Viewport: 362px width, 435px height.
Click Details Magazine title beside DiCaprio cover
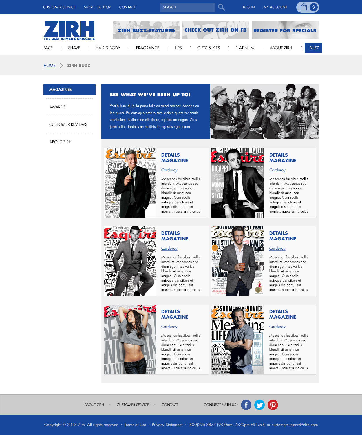pos(283,158)
